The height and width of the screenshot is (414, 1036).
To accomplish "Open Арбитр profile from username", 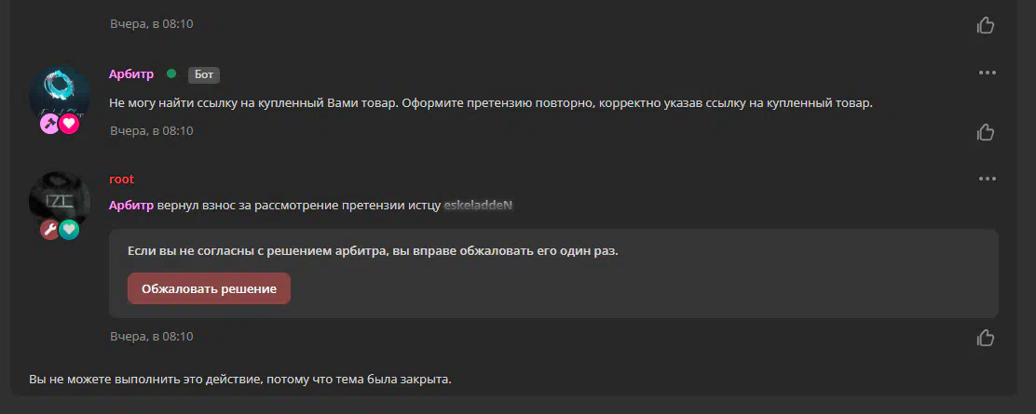I will tap(131, 73).
